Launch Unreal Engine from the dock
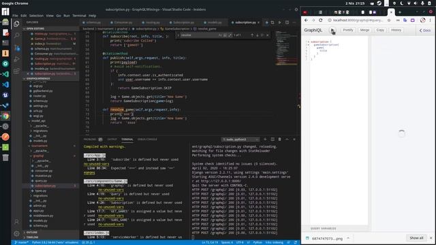Screen dimensions: 436x245 point(5,95)
